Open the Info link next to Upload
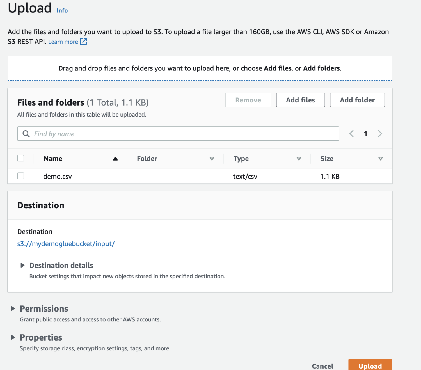The height and width of the screenshot is (370, 421). point(62,11)
